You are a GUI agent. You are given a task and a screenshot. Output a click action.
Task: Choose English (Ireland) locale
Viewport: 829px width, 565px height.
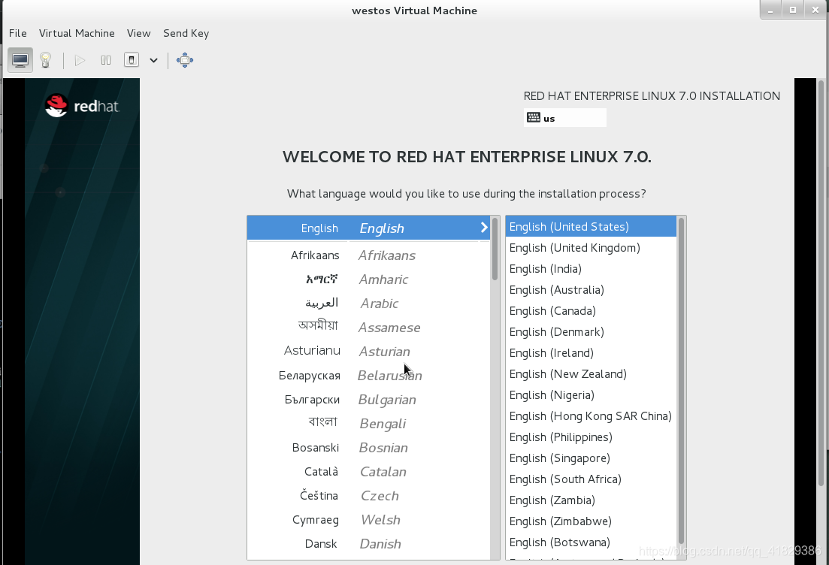pos(591,353)
